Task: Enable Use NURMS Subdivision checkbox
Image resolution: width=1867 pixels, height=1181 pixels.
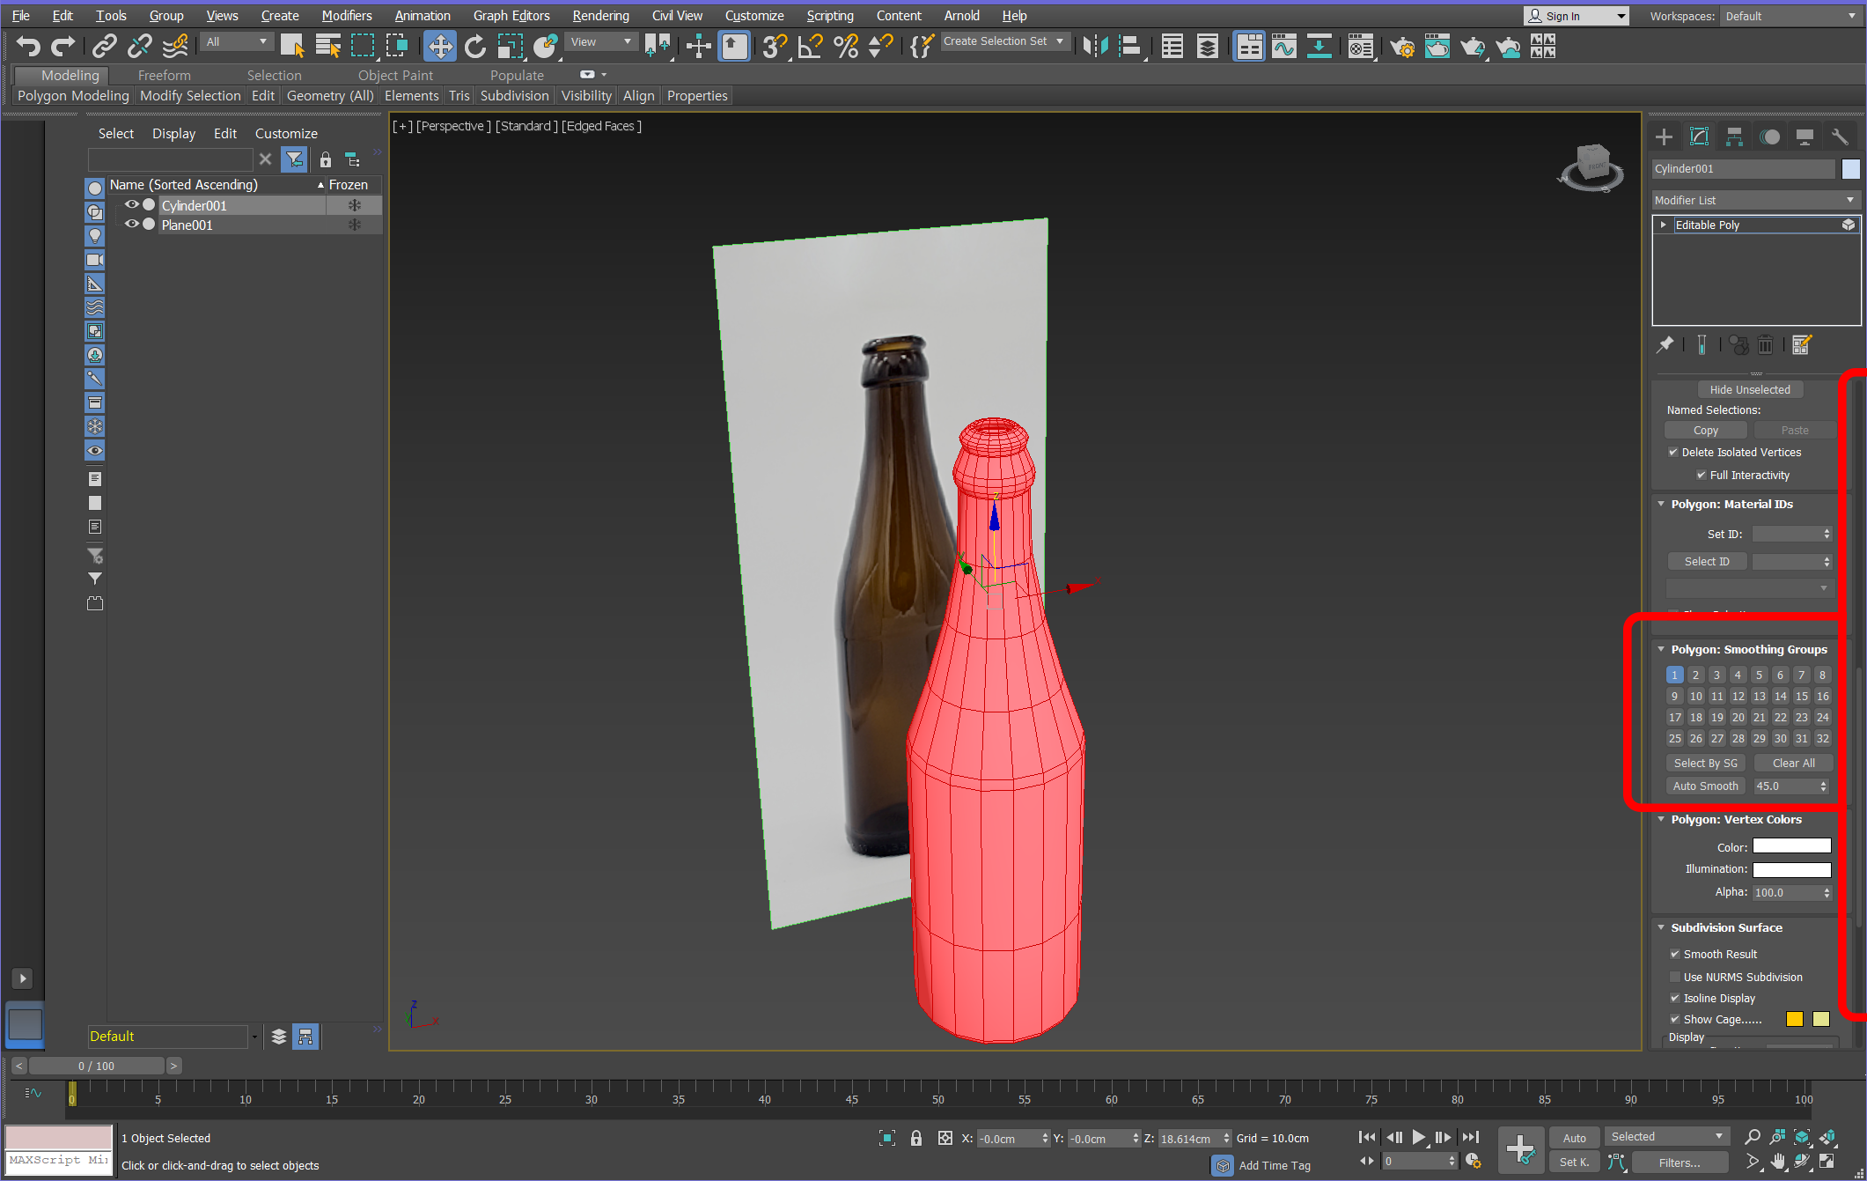Action: coord(1675,977)
